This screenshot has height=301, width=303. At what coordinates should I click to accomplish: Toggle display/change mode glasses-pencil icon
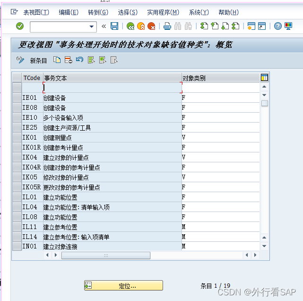point(20,60)
